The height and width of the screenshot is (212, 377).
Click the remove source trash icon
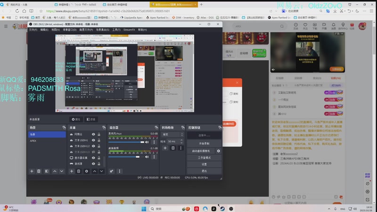pyautogui.click(x=79, y=171)
